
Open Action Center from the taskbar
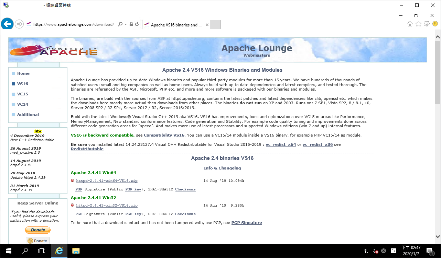pos(429,251)
